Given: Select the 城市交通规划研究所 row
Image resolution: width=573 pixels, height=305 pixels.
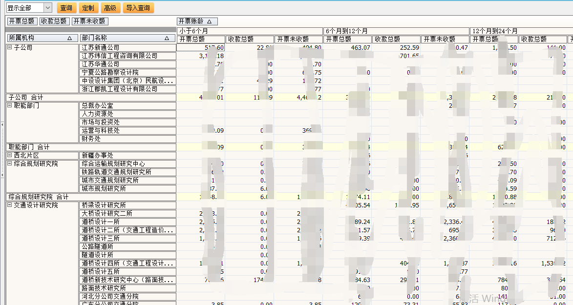Looking at the screenshot, I should point(127,180).
